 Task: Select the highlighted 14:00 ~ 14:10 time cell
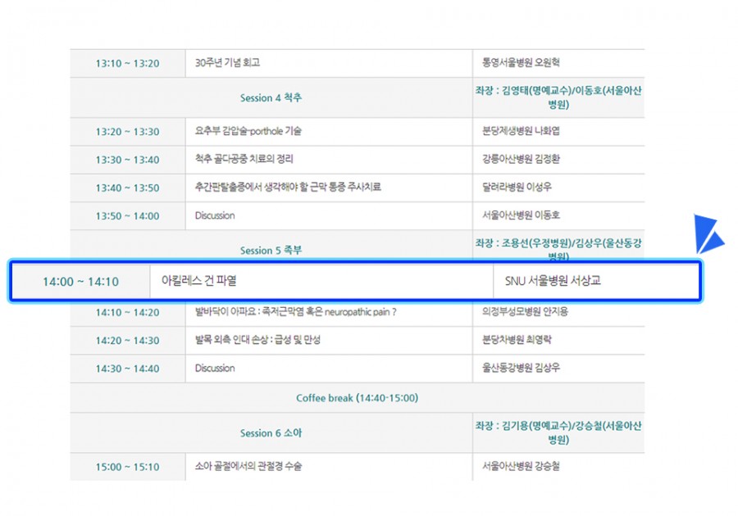tap(80, 282)
